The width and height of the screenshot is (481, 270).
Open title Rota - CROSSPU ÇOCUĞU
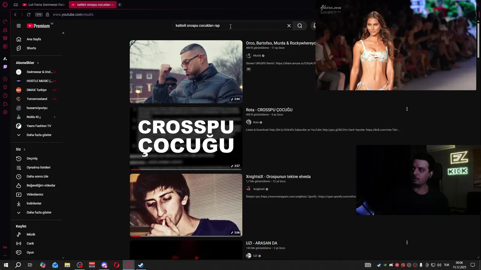269,110
